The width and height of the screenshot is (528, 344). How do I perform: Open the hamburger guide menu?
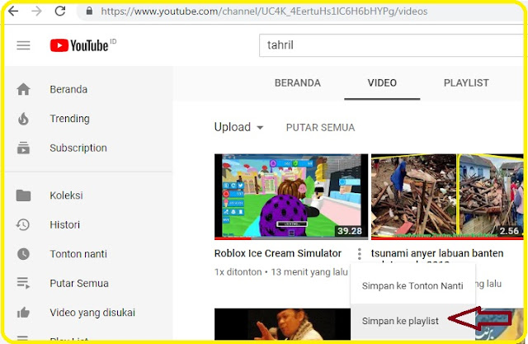(x=23, y=45)
